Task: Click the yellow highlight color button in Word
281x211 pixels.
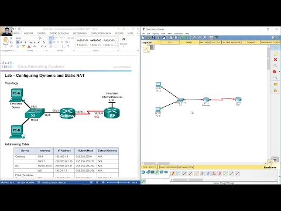Action: pyautogui.click(x=23, y=46)
